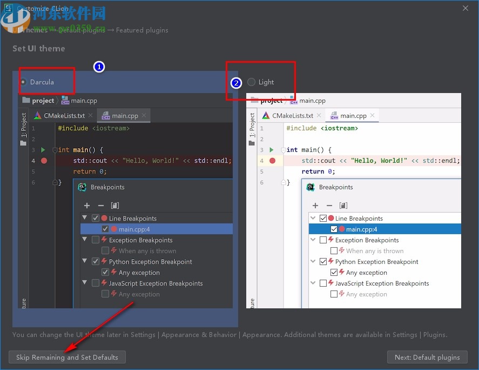Uncheck the main.cpp:4 breakpoint checkbox
This screenshot has height=370, width=479.
(106, 228)
